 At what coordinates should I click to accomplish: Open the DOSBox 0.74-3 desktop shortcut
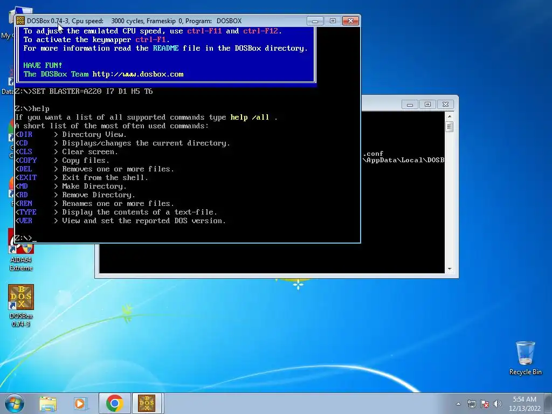point(21,306)
